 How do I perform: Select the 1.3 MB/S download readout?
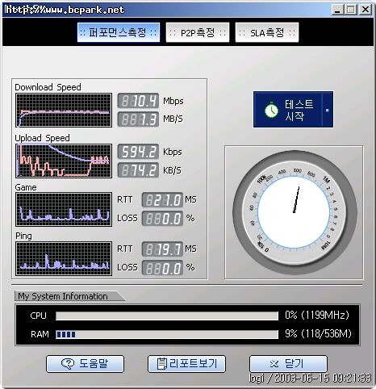(x=138, y=119)
